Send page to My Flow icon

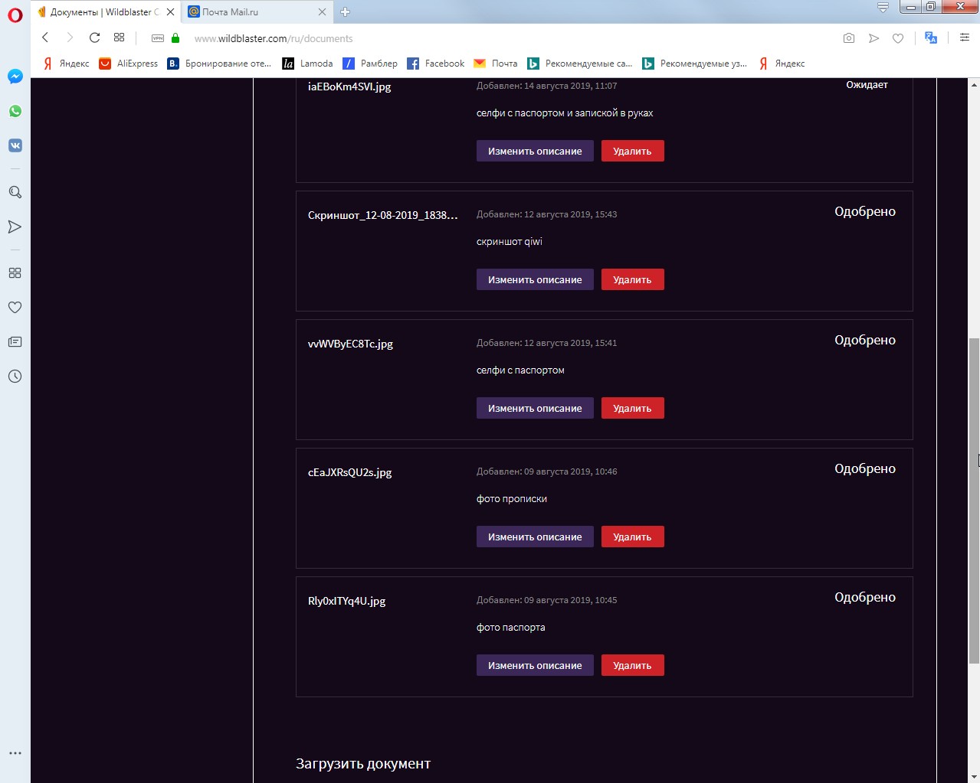point(873,38)
